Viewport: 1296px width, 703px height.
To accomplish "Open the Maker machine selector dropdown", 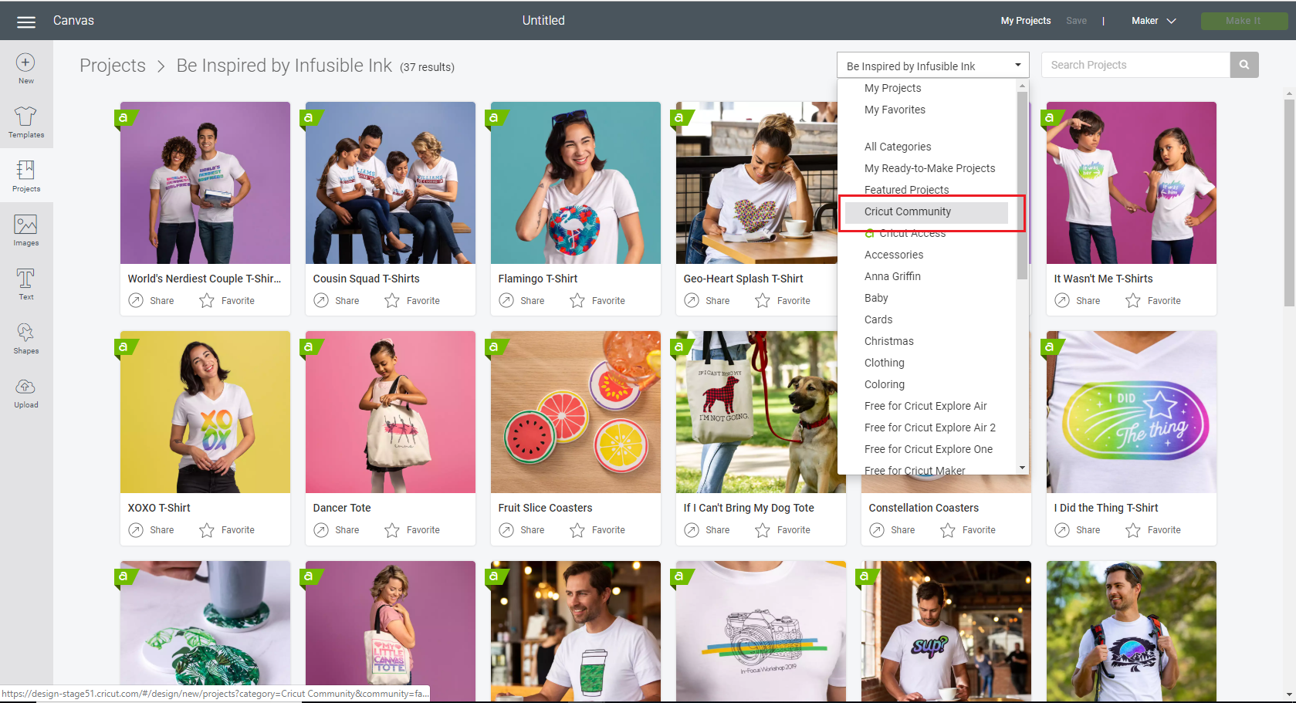I will (1154, 21).
